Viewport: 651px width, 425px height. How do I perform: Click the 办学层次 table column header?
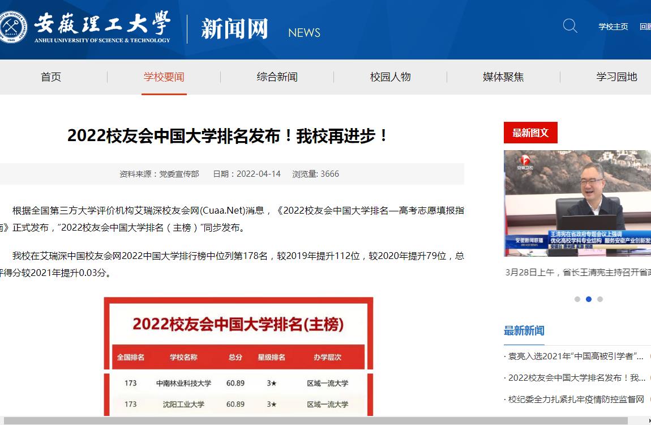(327, 357)
